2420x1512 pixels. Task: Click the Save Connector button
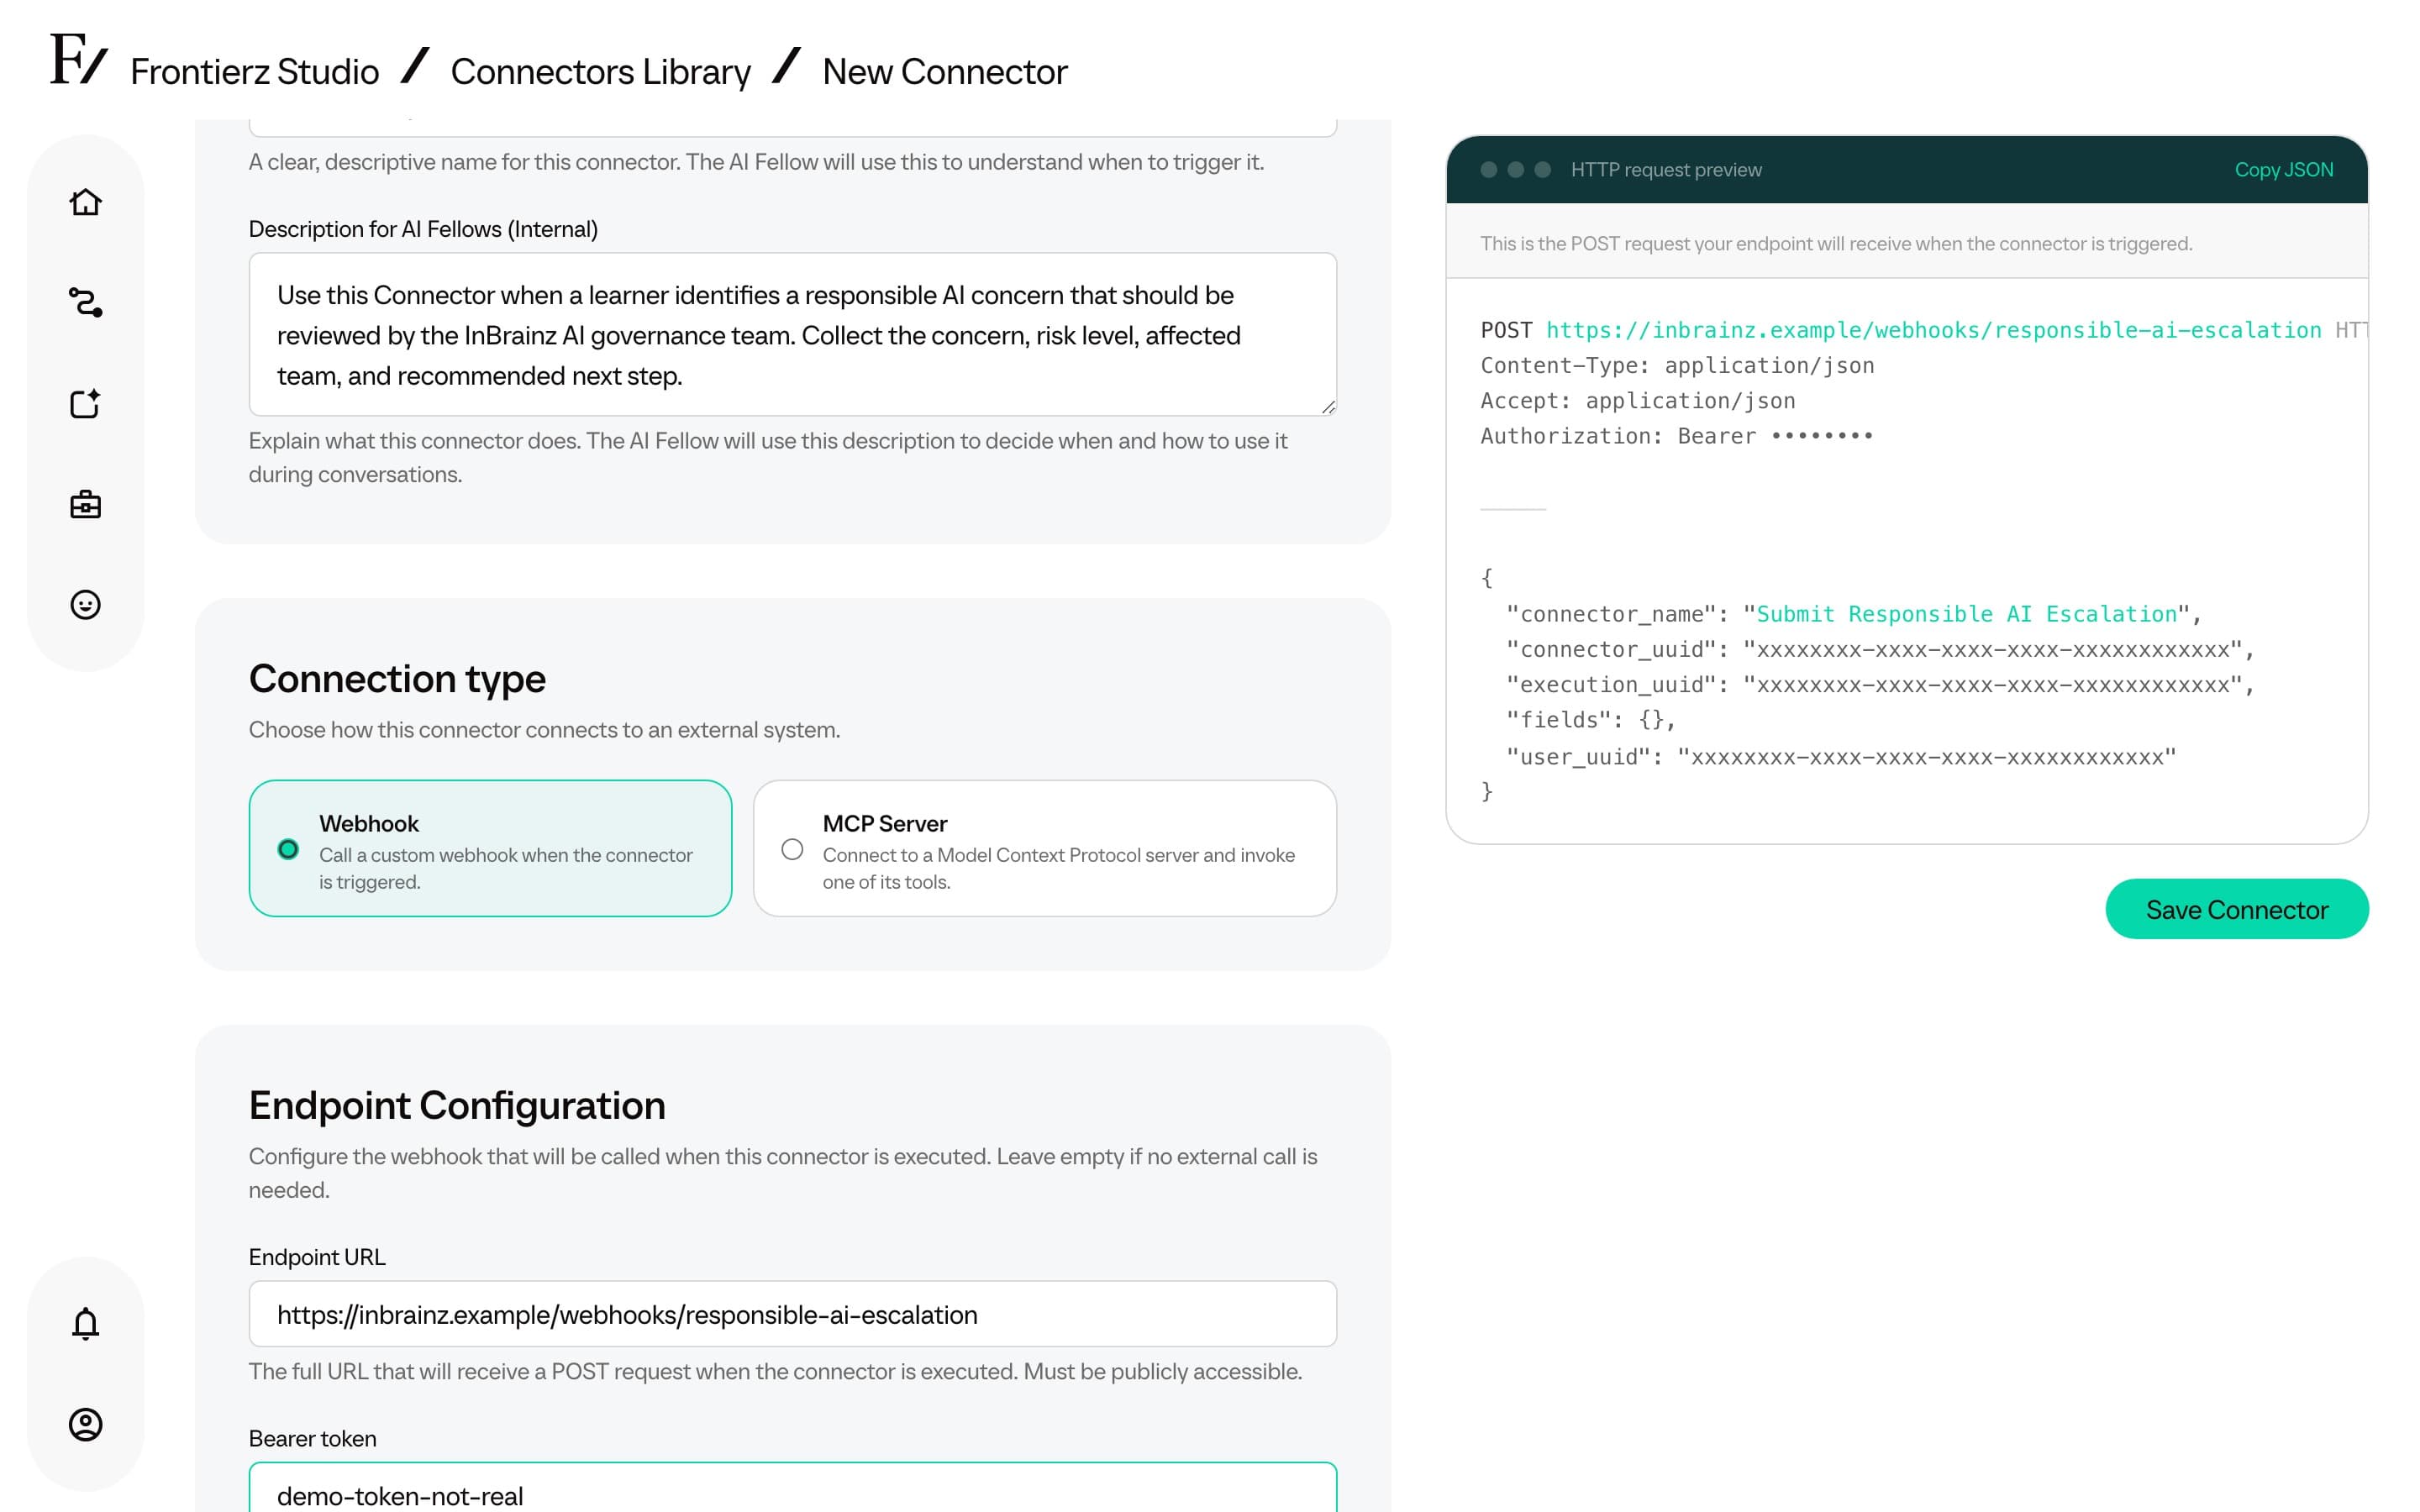click(2237, 909)
